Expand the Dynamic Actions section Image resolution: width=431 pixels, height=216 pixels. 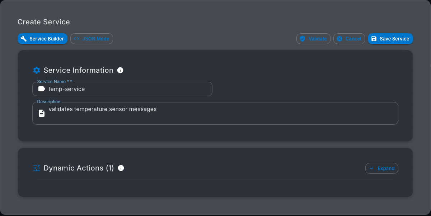[x=381, y=168]
